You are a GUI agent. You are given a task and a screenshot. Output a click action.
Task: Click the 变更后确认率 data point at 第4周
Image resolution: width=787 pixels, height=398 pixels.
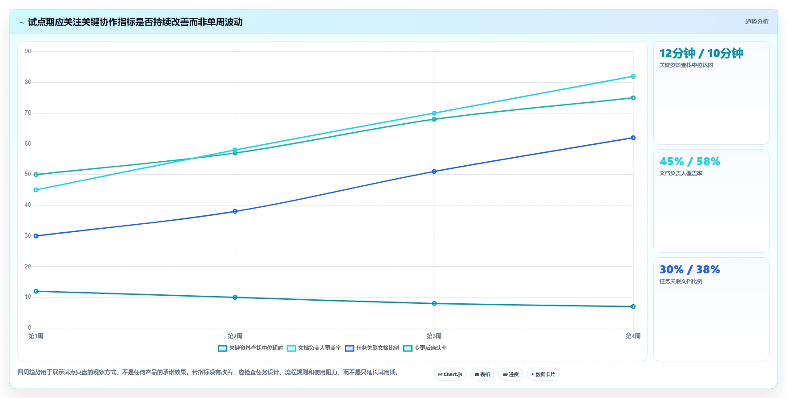(x=633, y=98)
